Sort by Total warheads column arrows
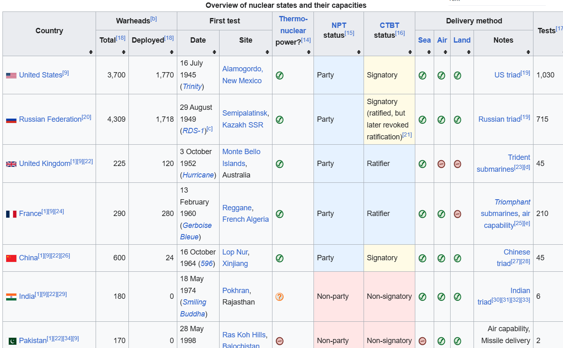This screenshot has height=348, width=563. [x=124, y=52]
